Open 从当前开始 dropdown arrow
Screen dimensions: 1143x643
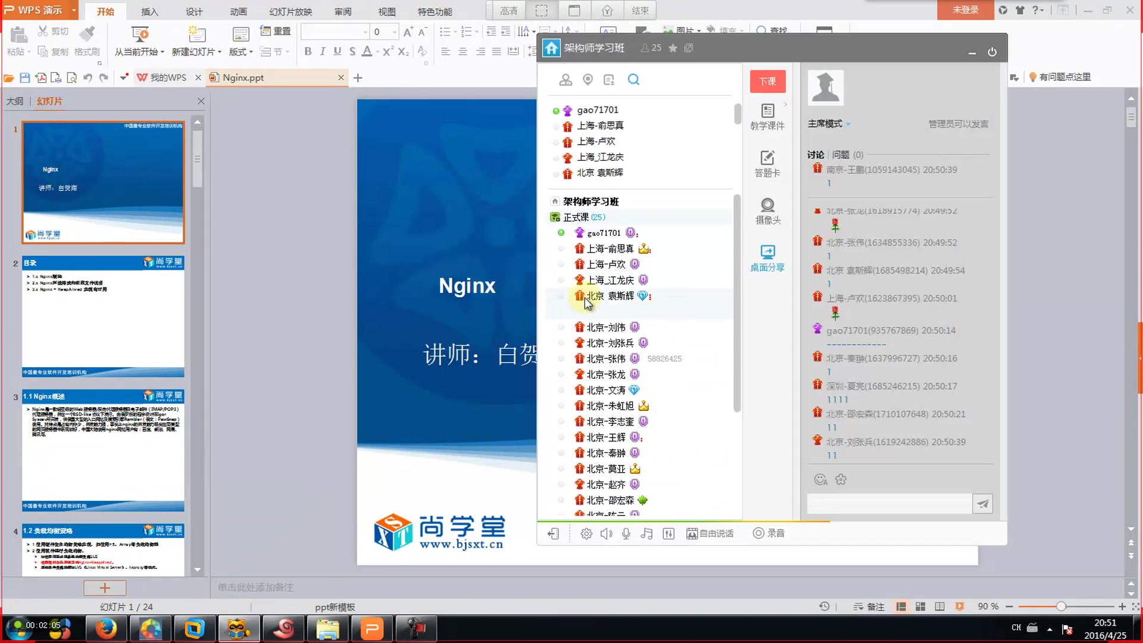coord(163,52)
